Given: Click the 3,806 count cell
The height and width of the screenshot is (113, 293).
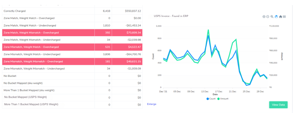Looking at the screenshot, I should (103, 54).
